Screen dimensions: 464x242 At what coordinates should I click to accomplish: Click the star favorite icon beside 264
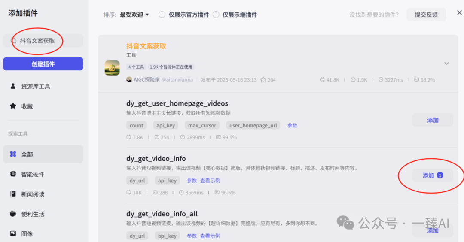(263, 79)
